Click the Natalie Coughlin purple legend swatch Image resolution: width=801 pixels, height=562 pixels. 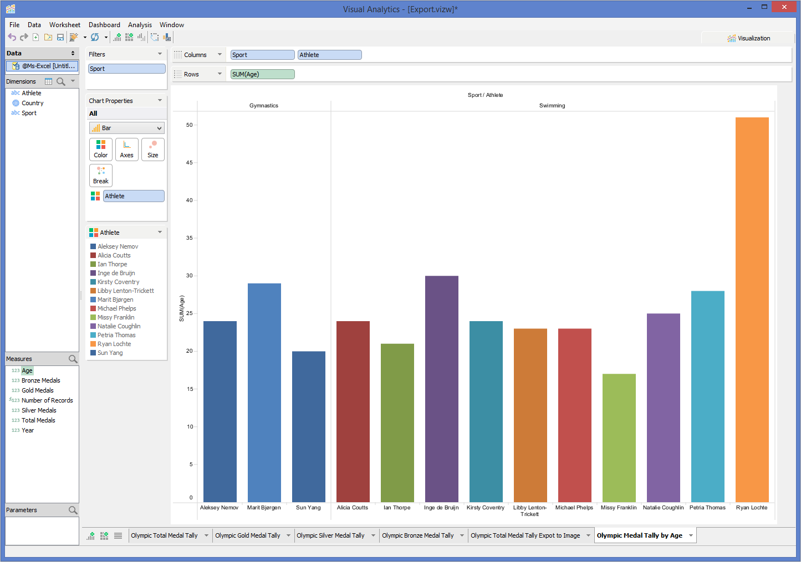click(x=93, y=326)
